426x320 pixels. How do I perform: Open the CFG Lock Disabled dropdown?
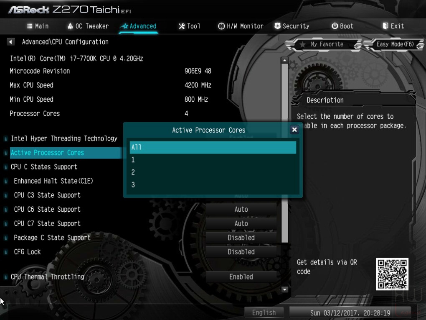point(241,252)
